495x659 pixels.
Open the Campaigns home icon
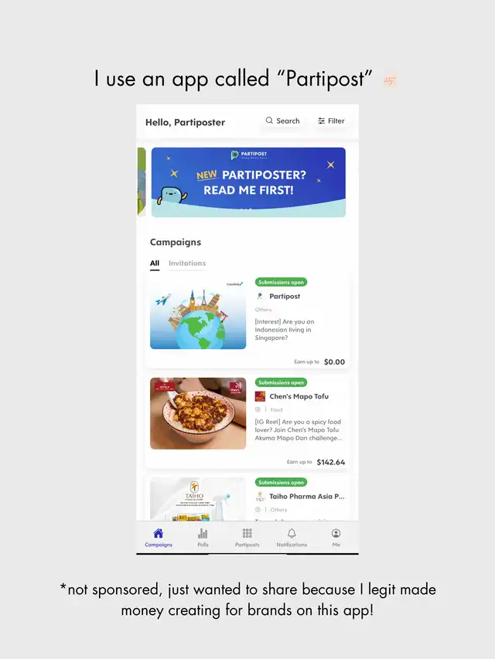tap(159, 533)
